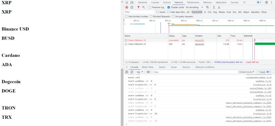
Task: Open the Default levels dropdown
Action: click(x=246, y=72)
